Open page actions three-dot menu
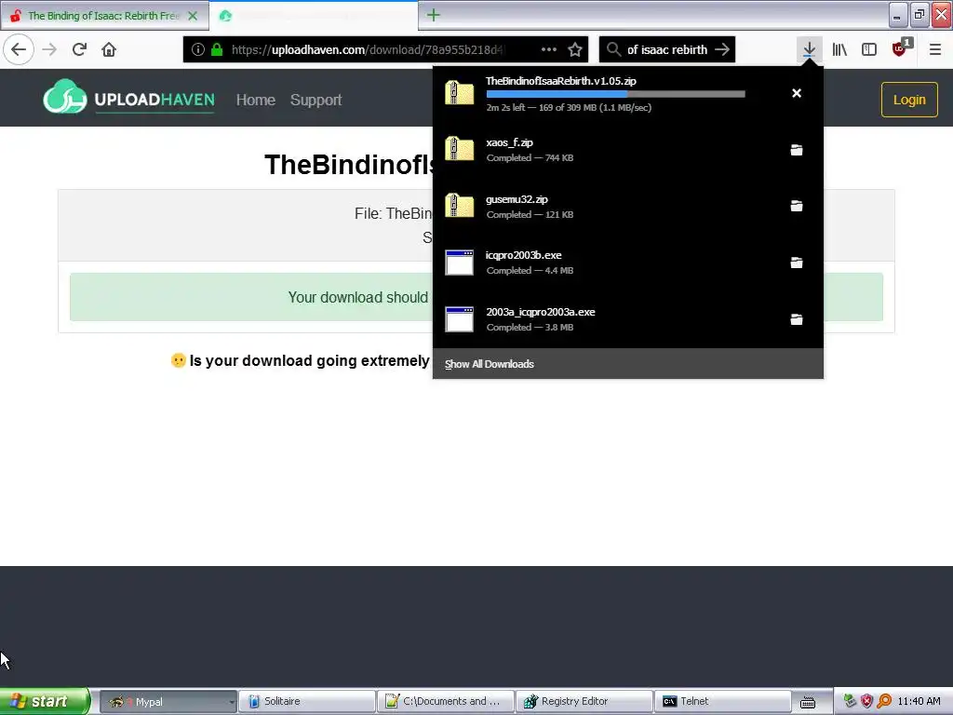Viewport: 953px width, 715px height. click(x=549, y=50)
